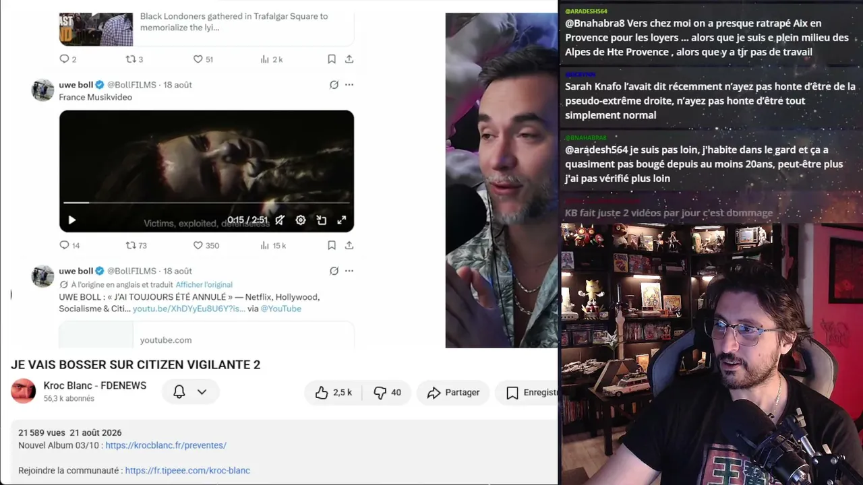This screenshot has width=863, height=485.
Task: Toggle the notification bell for Kroc Blanc
Action: coord(179,392)
